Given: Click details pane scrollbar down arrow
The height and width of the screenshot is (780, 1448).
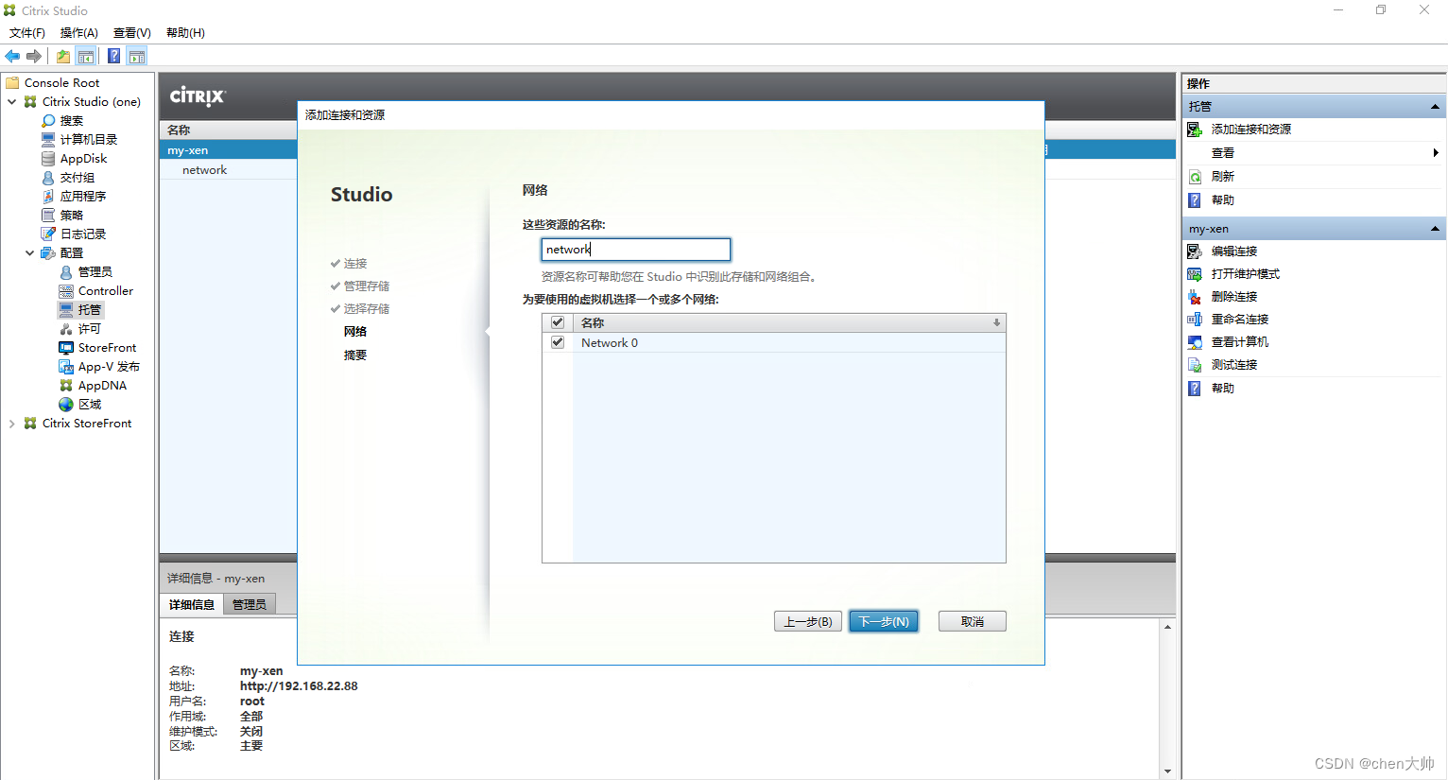Looking at the screenshot, I should pyautogui.click(x=1167, y=771).
